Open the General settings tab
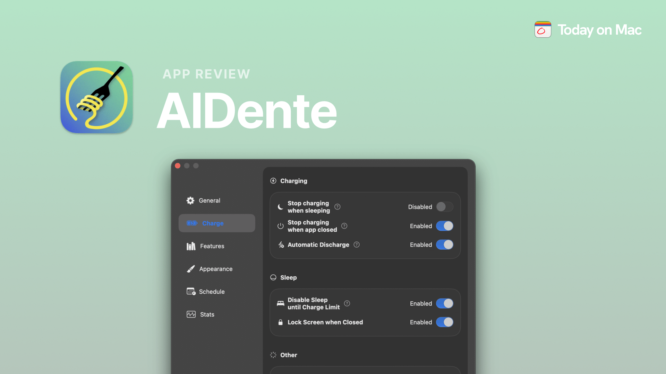Viewport: 666px width, 374px height. [209, 200]
